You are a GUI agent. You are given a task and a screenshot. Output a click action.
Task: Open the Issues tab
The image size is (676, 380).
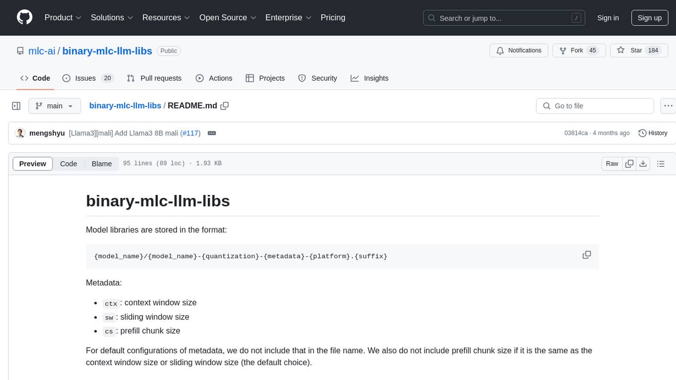(x=88, y=78)
